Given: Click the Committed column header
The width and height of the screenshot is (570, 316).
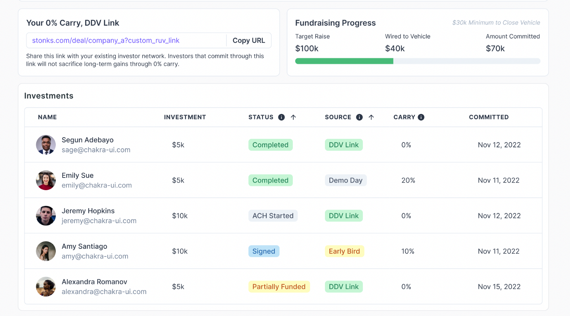Looking at the screenshot, I should click(x=489, y=117).
